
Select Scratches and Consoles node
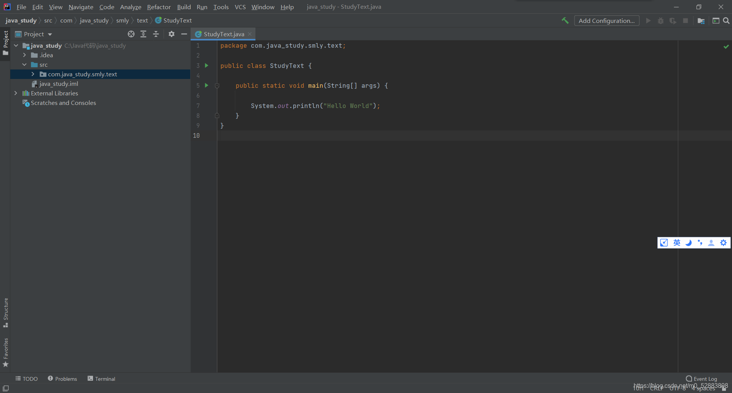(59, 103)
